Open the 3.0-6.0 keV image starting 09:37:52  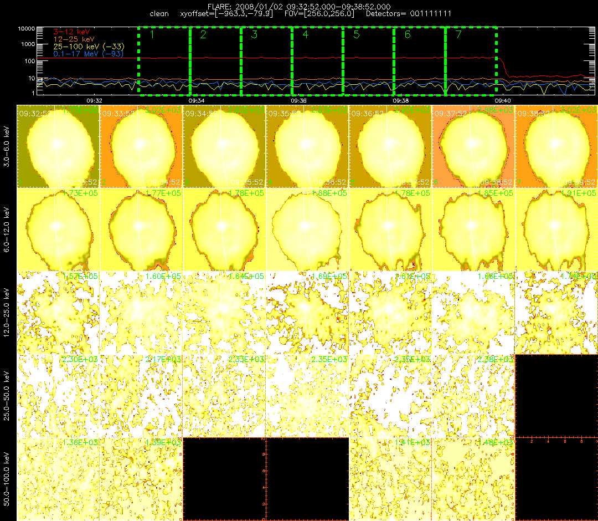[473, 146]
